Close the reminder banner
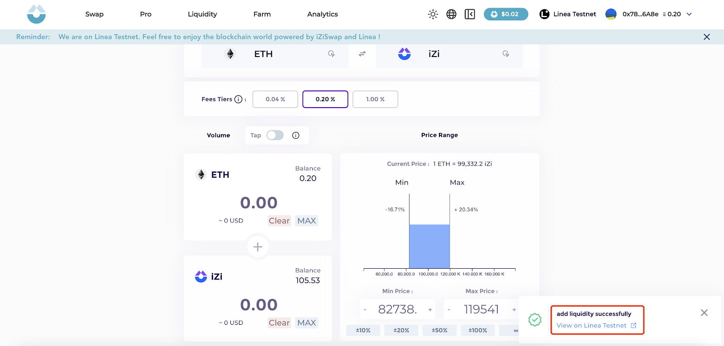Viewport: 724px width, 346px height. coord(707,37)
